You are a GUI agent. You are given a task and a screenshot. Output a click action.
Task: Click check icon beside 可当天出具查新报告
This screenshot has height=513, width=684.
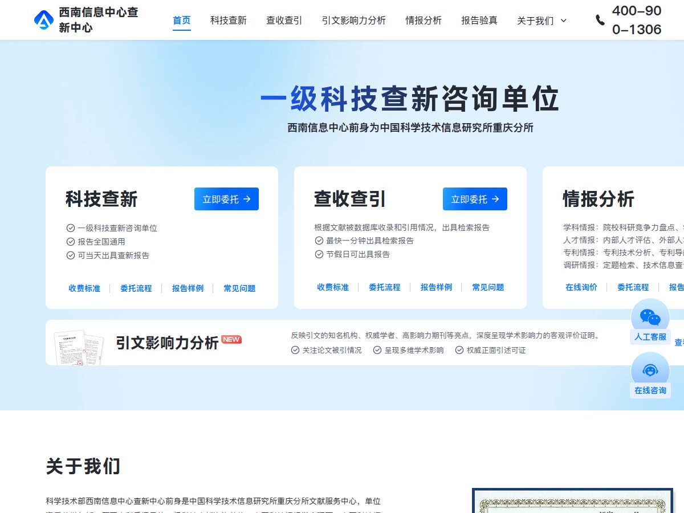(71, 255)
